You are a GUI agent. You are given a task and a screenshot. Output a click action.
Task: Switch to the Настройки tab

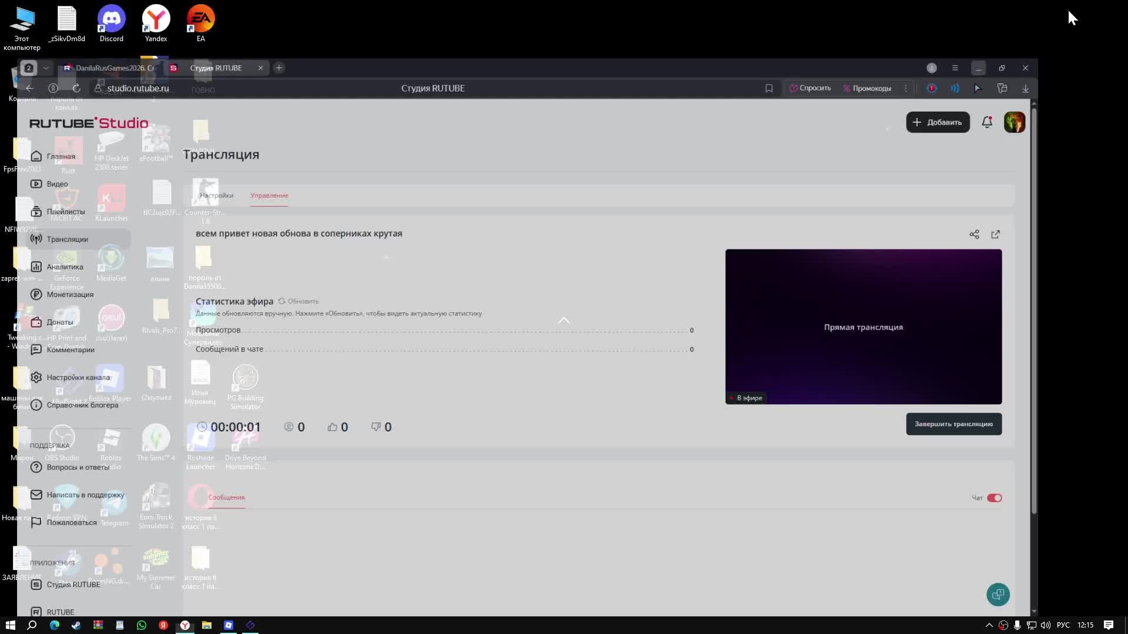(216, 195)
